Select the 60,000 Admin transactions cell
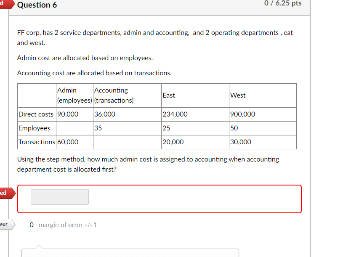343x257 pixels. point(67,142)
